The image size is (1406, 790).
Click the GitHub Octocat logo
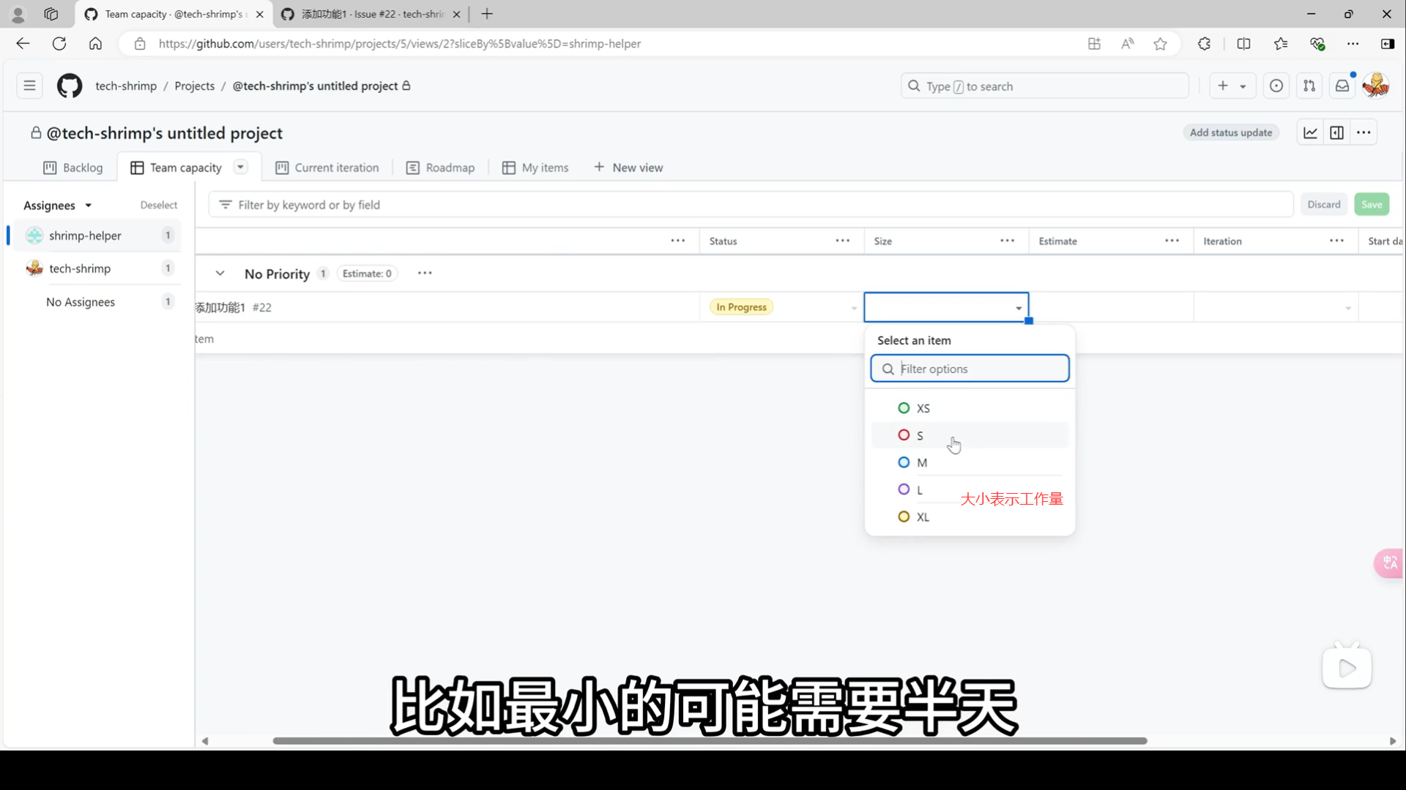click(x=70, y=86)
